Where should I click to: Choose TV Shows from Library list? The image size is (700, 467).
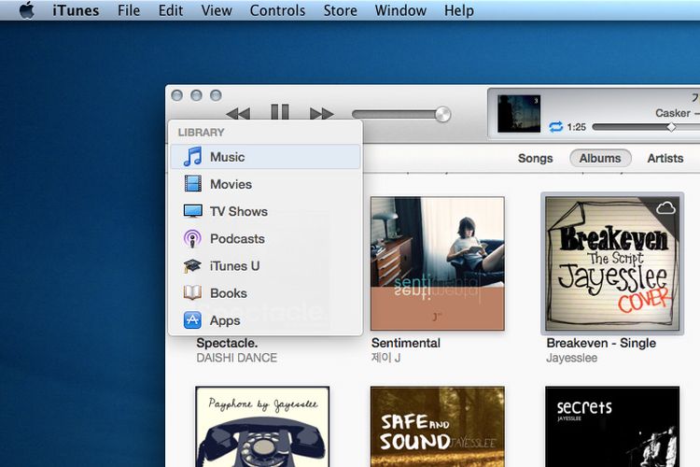coord(265,211)
